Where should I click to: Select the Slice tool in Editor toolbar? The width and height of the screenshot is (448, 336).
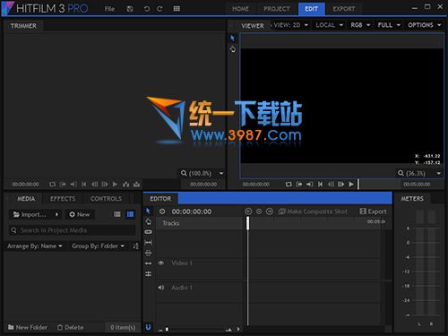[148, 232]
